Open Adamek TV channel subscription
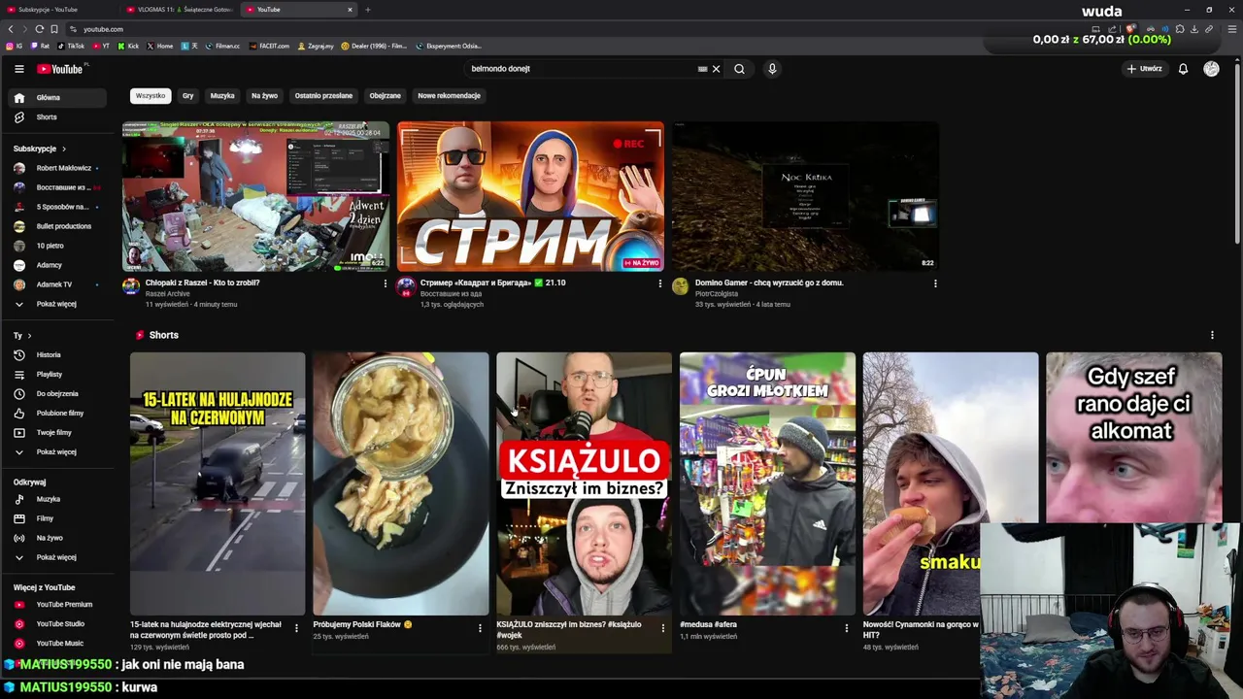1243x699 pixels. coord(58,284)
